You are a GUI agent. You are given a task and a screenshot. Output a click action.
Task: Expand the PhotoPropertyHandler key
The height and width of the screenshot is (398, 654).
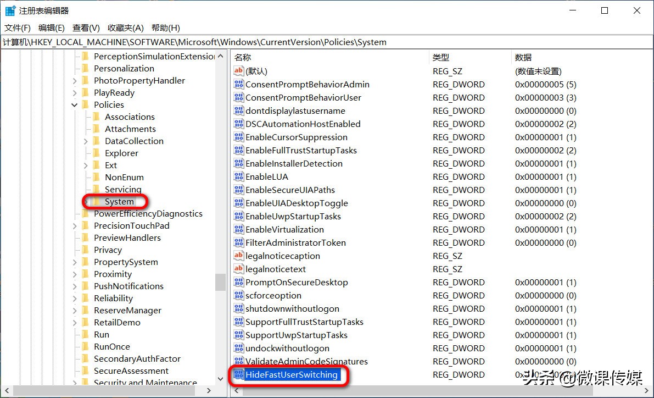coord(75,81)
